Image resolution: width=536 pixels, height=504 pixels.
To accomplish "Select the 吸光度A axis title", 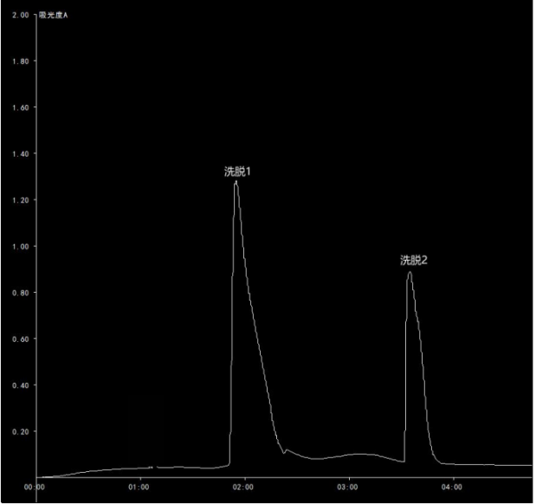I will pos(54,16).
